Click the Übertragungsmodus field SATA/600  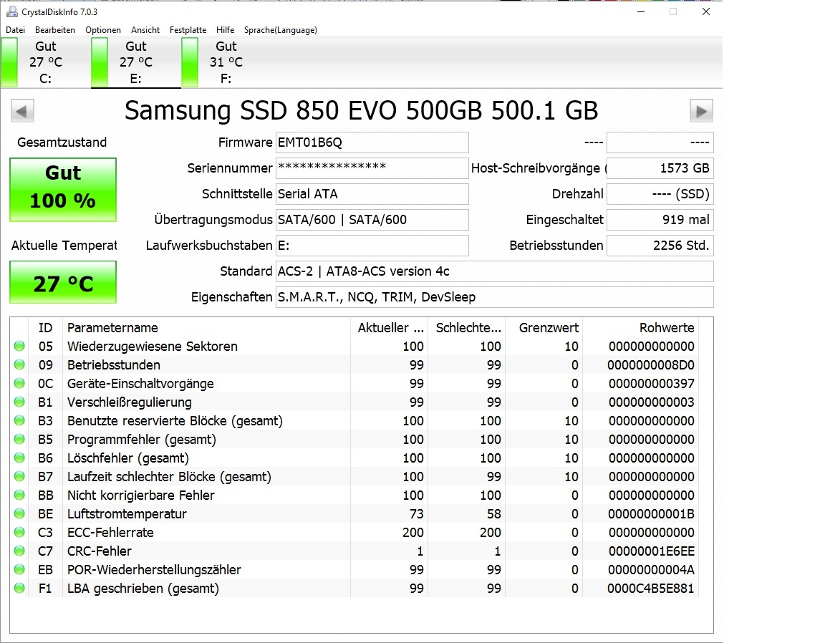[x=372, y=220]
